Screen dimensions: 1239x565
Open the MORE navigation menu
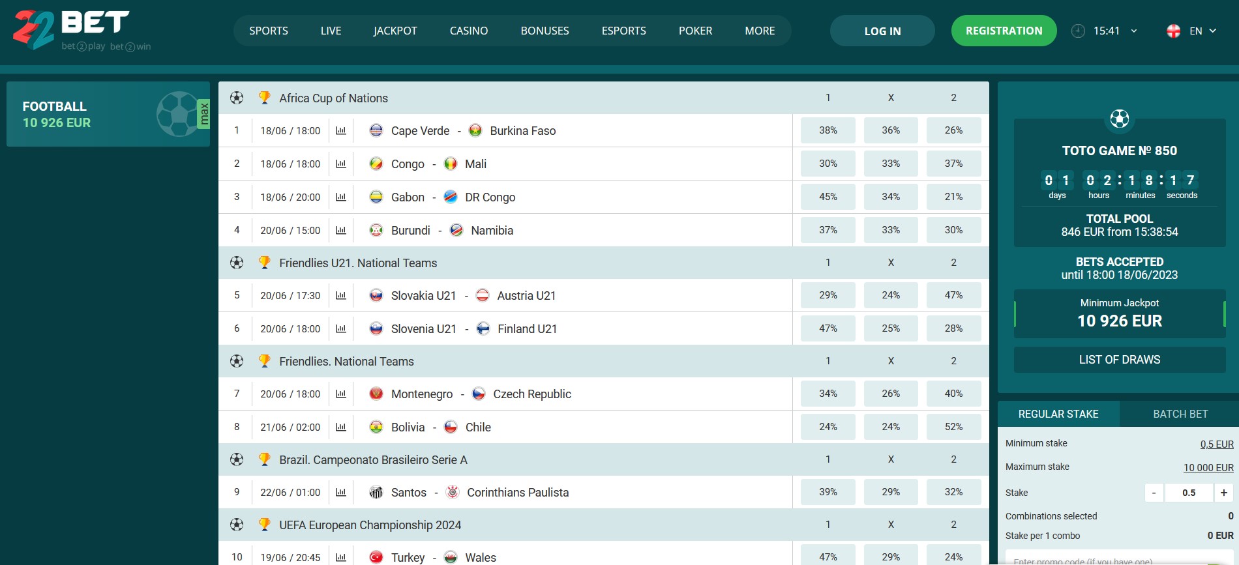(x=760, y=31)
